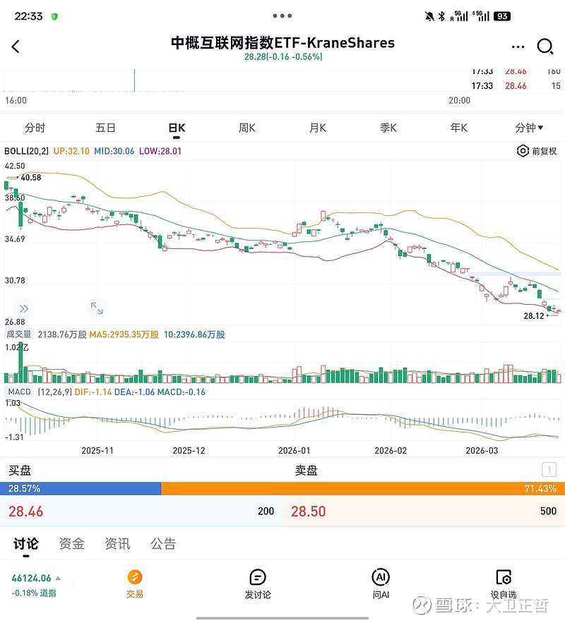Tap the green shield status bar icon
565x623 pixels.
(x=54, y=16)
